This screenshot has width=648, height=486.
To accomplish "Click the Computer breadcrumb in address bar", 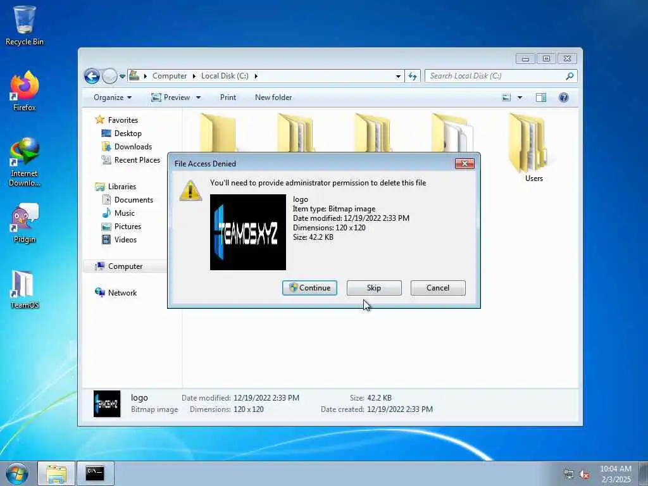I will (x=170, y=76).
